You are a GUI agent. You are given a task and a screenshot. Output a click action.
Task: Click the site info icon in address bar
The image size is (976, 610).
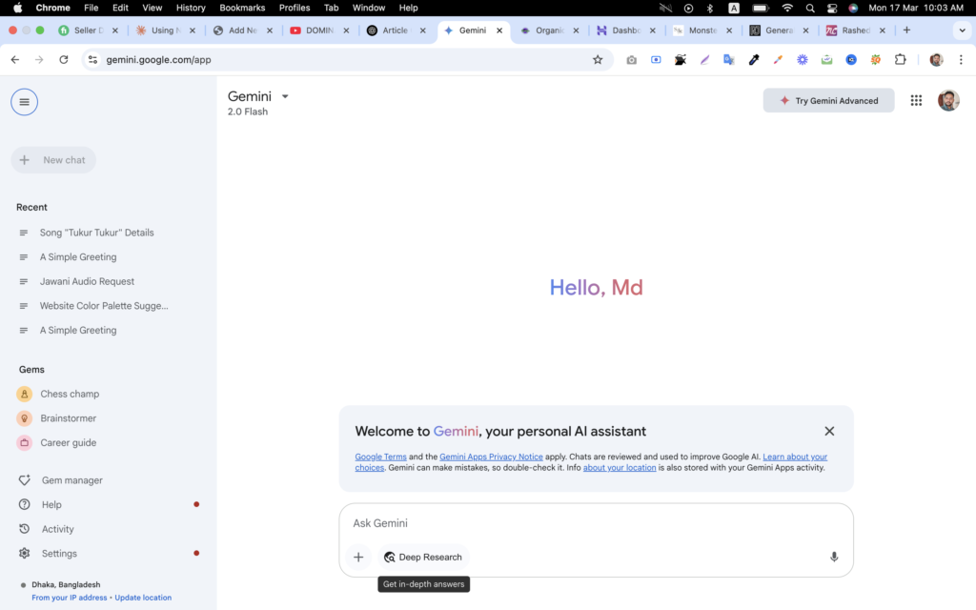[x=92, y=60]
